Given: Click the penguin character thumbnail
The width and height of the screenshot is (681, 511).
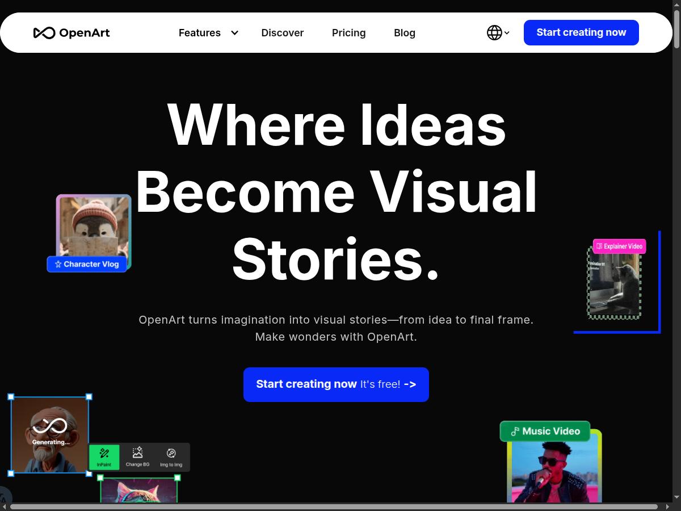Looking at the screenshot, I should (94, 225).
